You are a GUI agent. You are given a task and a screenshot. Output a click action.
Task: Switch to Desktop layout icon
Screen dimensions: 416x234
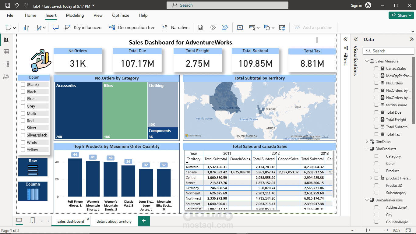(x=19, y=221)
